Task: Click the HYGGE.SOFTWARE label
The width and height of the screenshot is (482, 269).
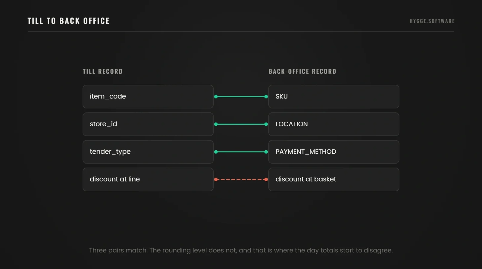Action: click(x=432, y=21)
